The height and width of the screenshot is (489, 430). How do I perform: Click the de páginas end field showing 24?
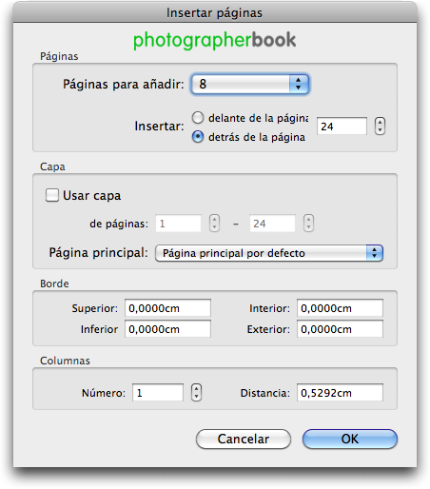point(273,224)
